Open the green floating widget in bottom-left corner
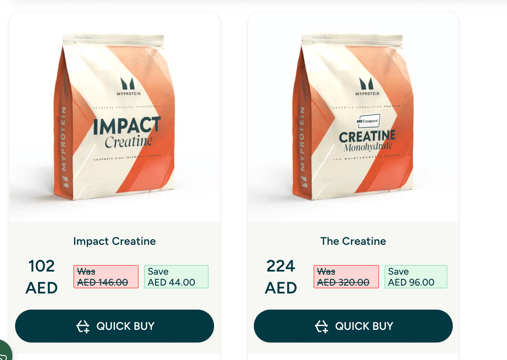The height and width of the screenshot is (360, 507). [x=4, y=353]
